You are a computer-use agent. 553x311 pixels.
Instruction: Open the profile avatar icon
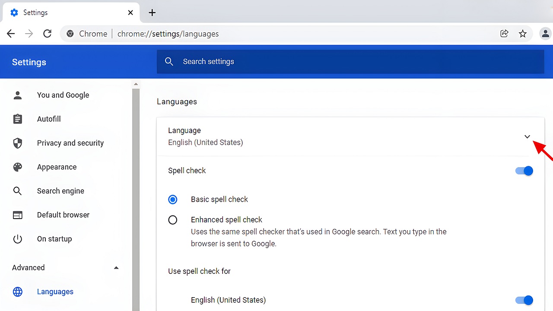(x=545, y=34)
